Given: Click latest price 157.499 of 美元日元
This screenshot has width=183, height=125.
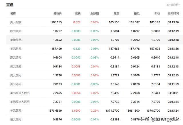Looking at the screenshot, I should tap(57, 49).
